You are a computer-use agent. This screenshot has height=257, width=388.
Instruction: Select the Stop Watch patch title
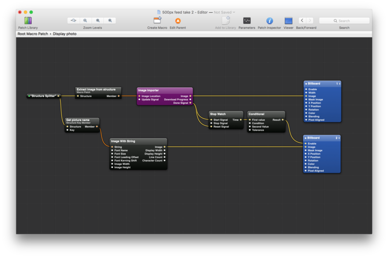tap(218, 114)
